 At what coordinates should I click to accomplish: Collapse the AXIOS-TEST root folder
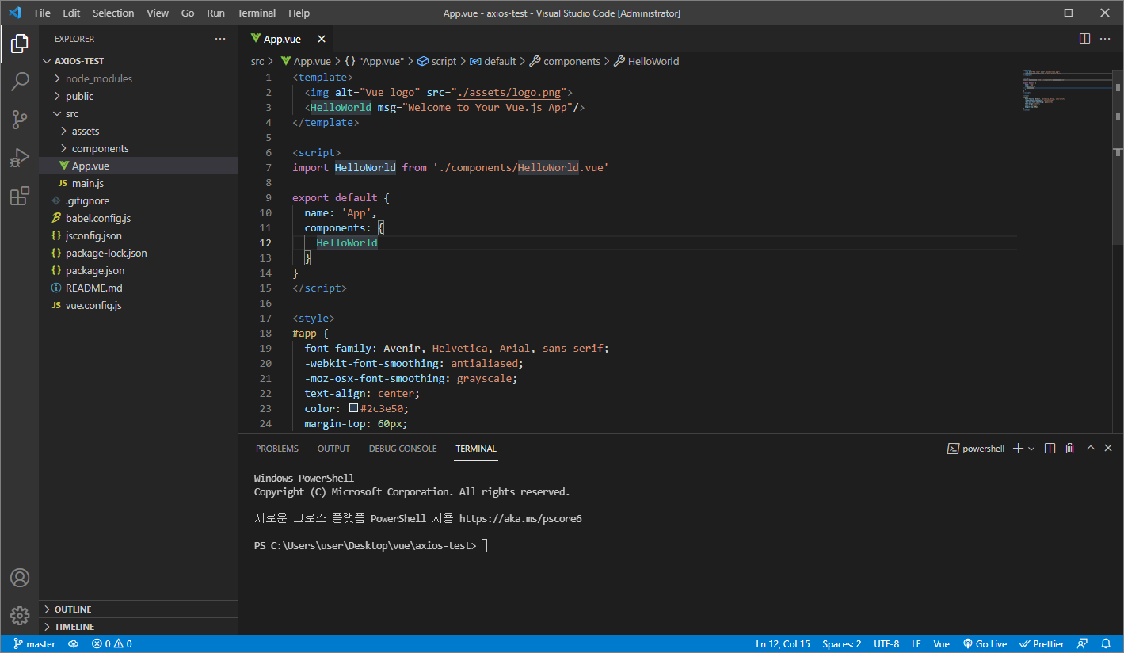(139, 61)
